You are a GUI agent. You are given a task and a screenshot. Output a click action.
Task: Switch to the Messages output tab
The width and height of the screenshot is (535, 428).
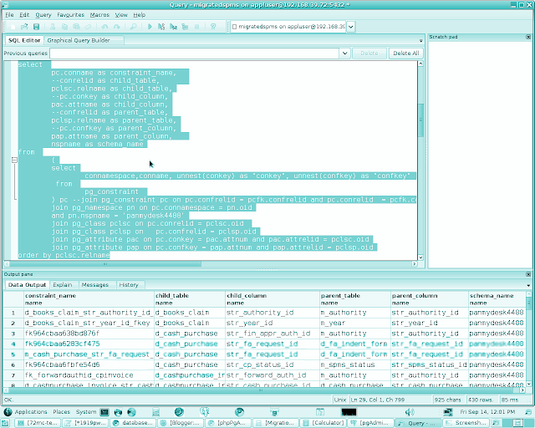tap(94, 285)
